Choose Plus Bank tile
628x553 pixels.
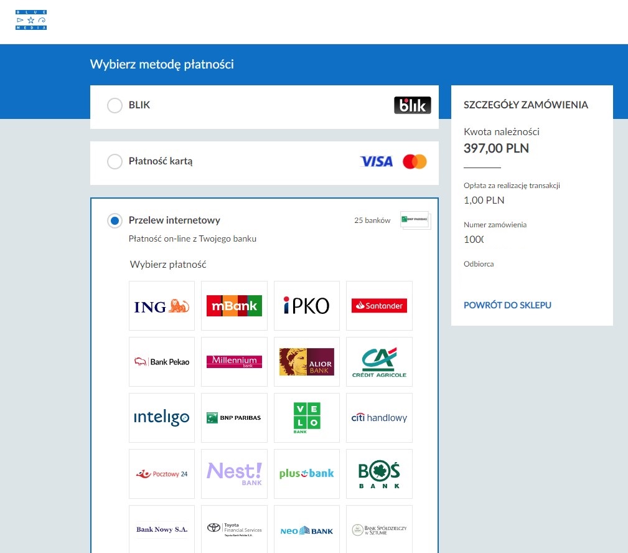coord(307,474)
